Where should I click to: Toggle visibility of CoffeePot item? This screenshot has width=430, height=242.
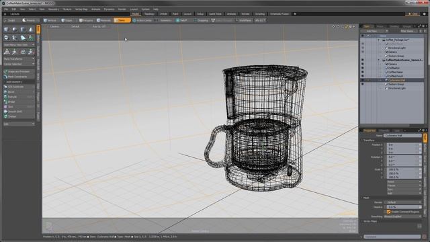pos(363,68)
